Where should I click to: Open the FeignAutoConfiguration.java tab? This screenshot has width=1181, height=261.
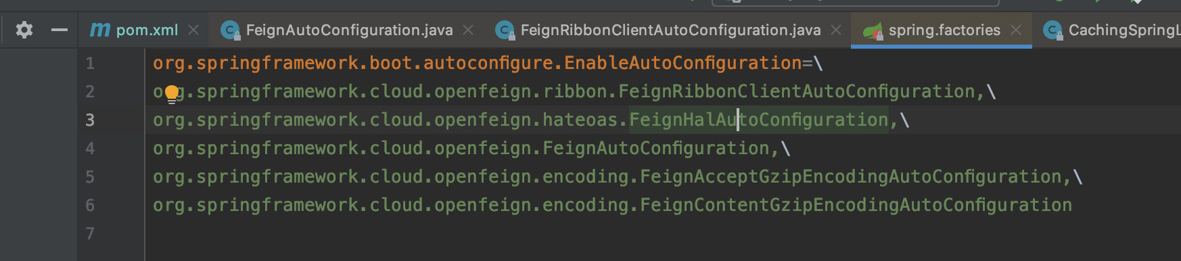(349, 30)
